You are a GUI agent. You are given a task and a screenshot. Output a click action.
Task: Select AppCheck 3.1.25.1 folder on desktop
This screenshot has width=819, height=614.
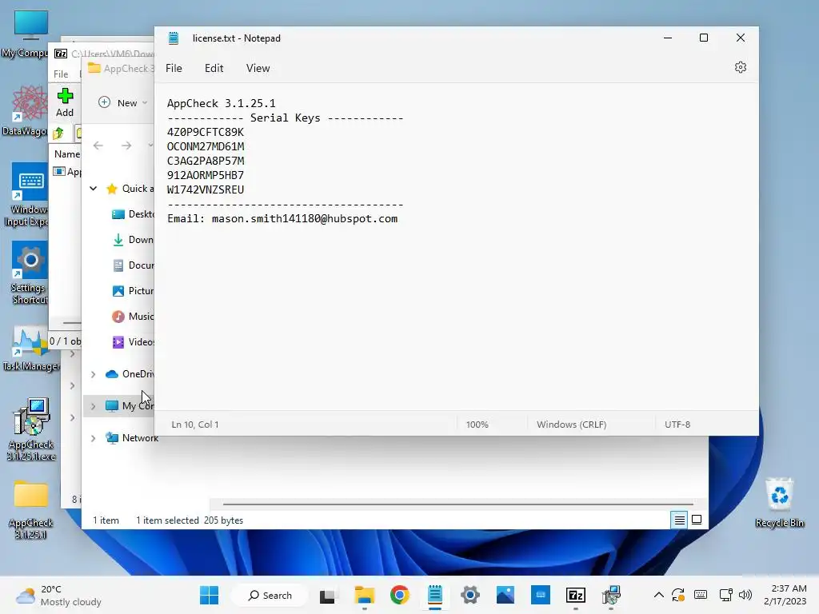(x=30, y=509)
